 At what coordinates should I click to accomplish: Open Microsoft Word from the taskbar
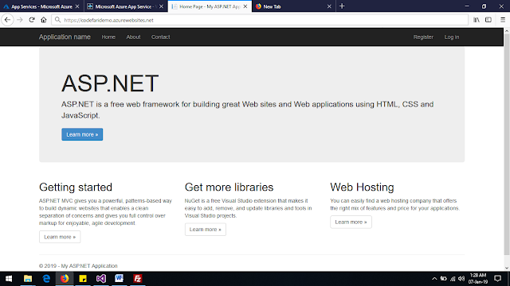coord(119,279)
